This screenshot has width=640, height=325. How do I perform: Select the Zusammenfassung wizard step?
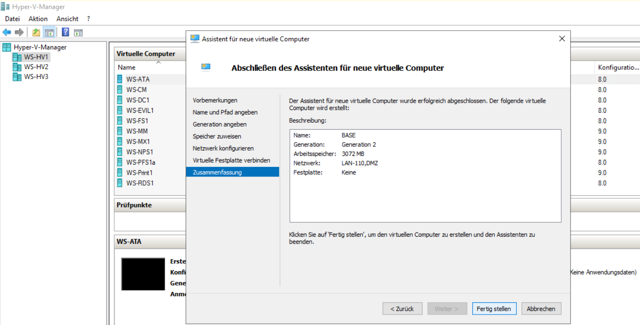point(232,172)
